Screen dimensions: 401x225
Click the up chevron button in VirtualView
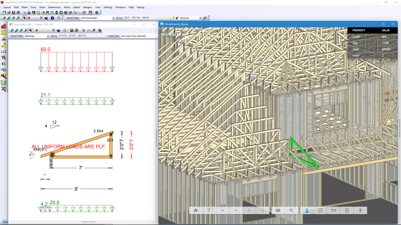[236, 210]
